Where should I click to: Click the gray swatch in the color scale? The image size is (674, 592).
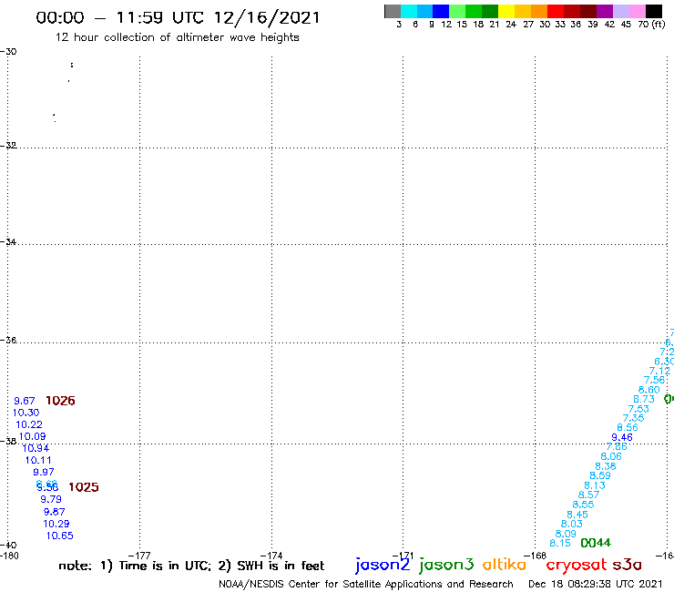click(x=393, y=11)
